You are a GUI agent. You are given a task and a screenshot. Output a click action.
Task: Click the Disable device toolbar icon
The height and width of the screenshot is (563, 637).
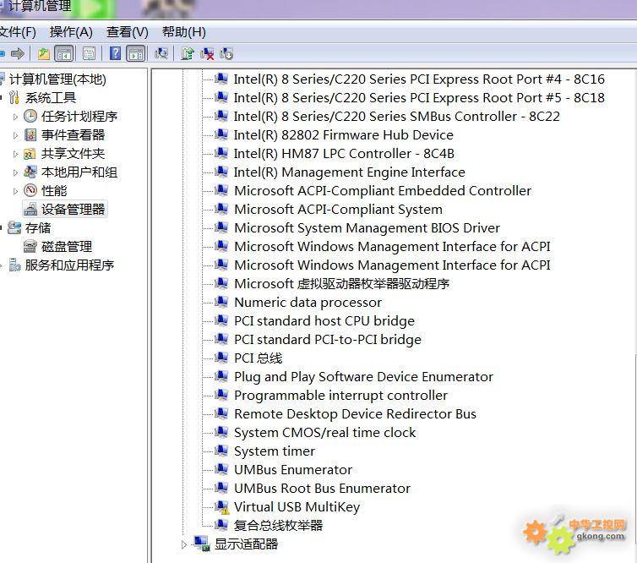(226, 53)
